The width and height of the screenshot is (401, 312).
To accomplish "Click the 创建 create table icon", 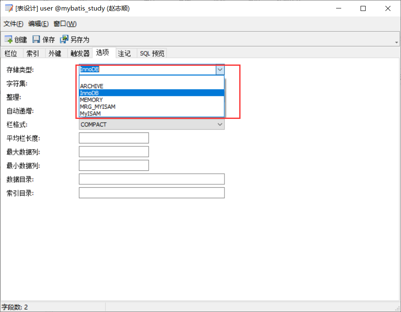I will (8, 39).
